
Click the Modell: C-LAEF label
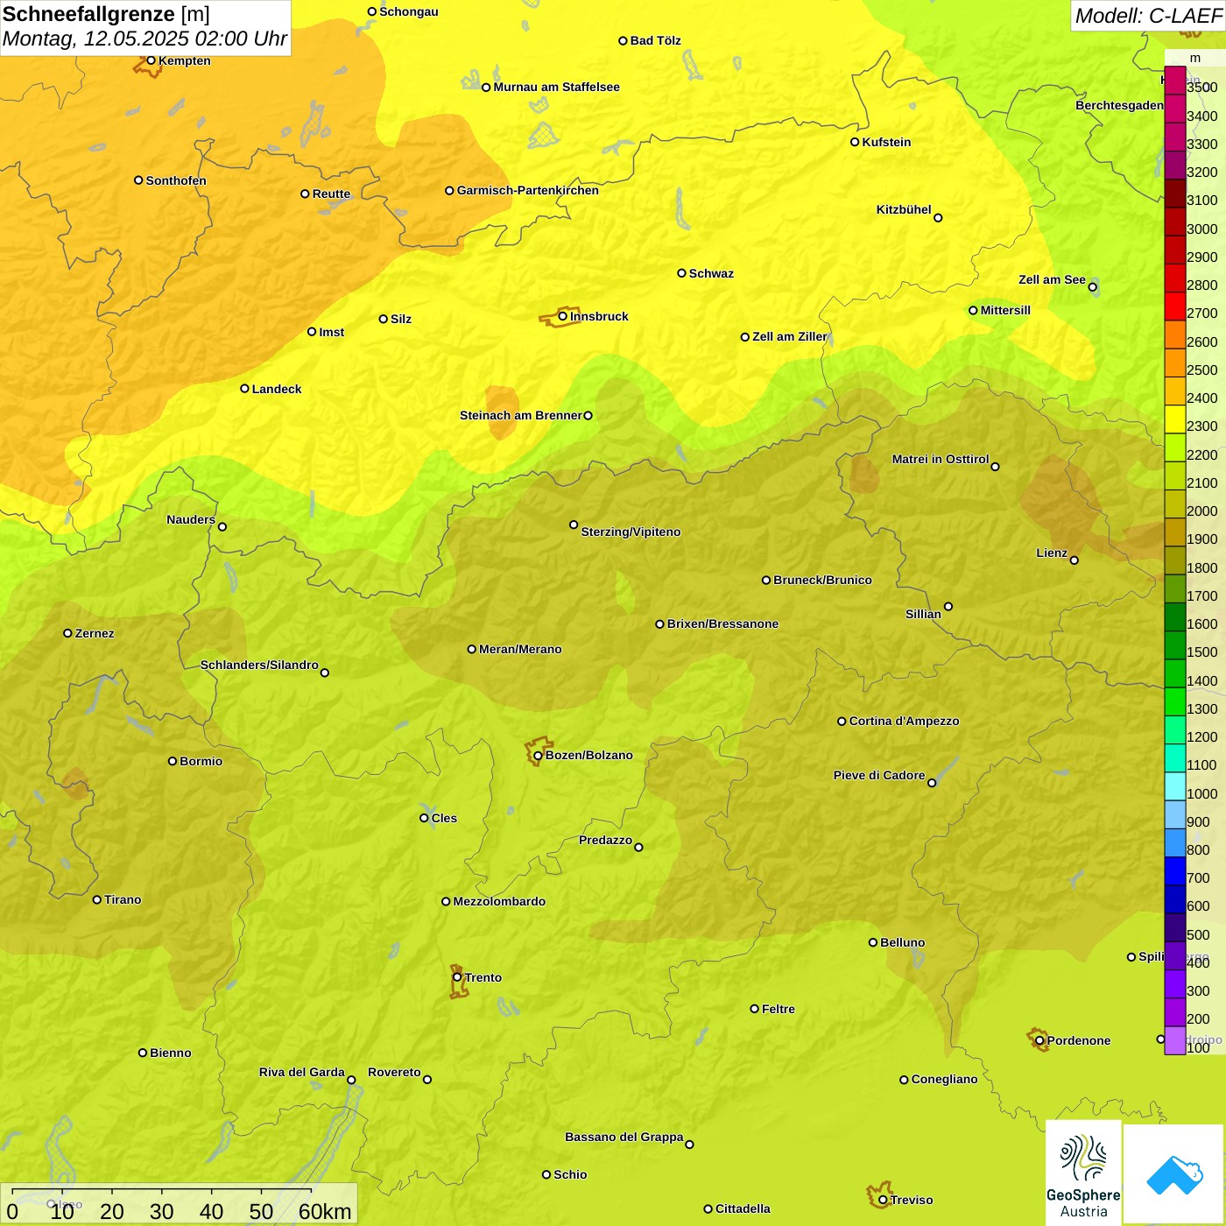pyautogui.click(x=1148, y=16)
